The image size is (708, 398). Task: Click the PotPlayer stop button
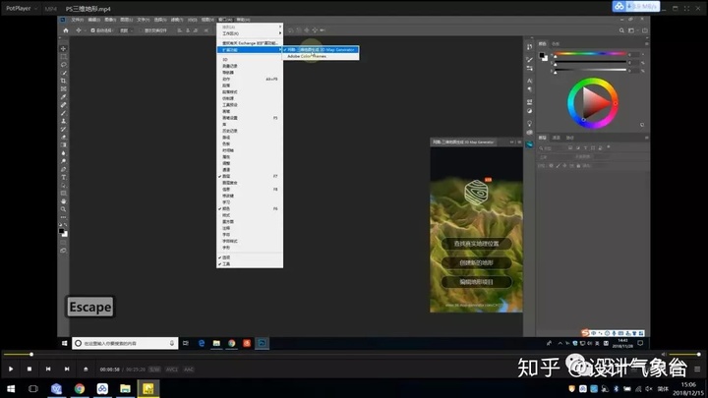pyautogui.click(x=29, y=370)
